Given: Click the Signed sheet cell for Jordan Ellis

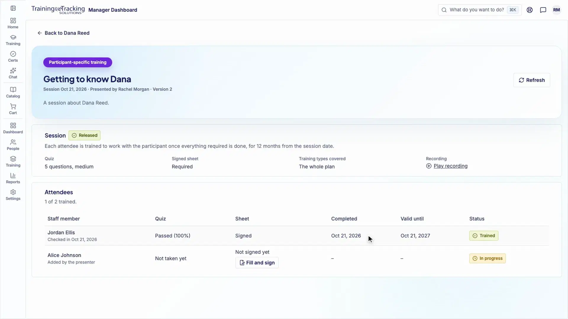Looking at the screenshot, I should pyautogui.click(x=243, y=236).
